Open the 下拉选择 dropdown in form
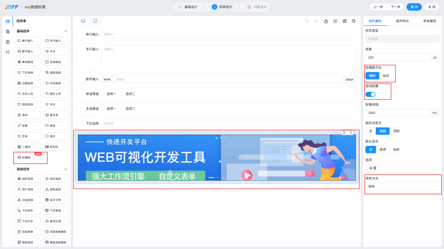Viewport: 444px width, 249px height. (228, 123)
